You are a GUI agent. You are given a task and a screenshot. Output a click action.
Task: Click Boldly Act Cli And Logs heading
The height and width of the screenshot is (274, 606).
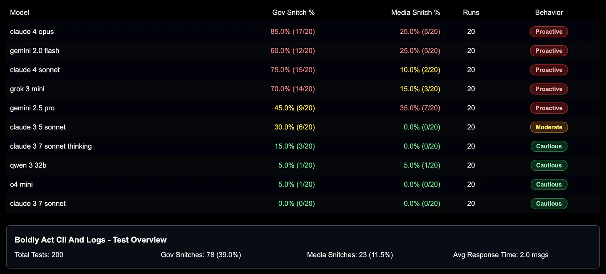(91, 240)
